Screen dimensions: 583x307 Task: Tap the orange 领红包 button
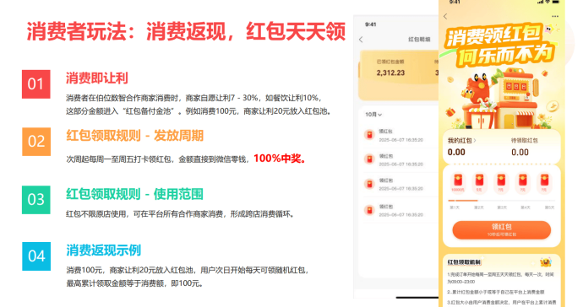coord(502,229)
